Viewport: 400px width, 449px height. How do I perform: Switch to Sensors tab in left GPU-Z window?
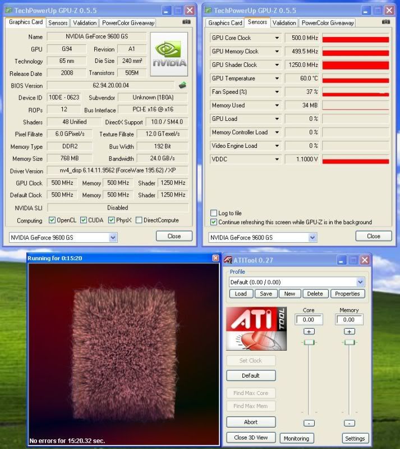point(58,23)
